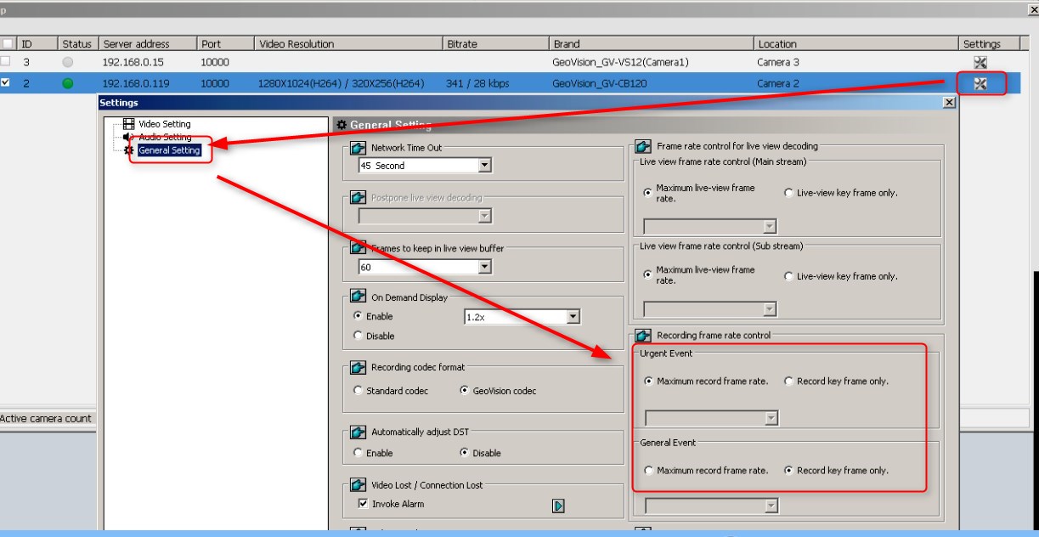Click the Recording frame rate control icon
This screenshot has width=1039, height=537.
tap(644, 336)
